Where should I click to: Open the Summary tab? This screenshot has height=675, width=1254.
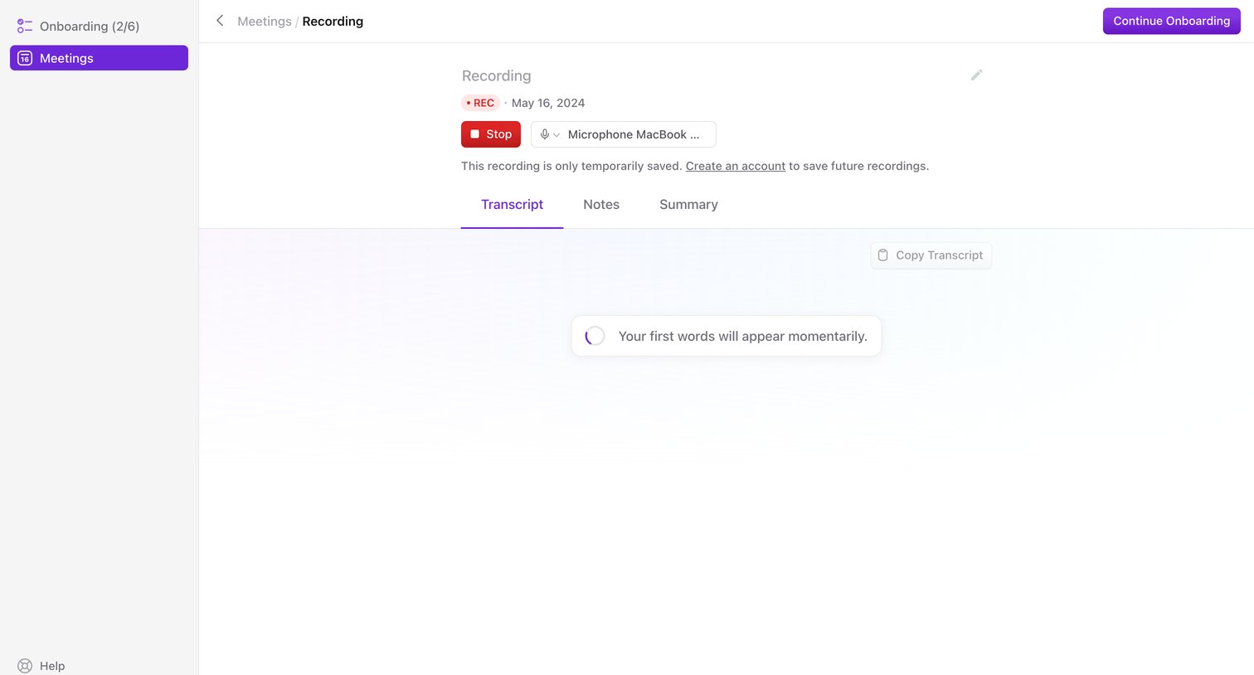[688, 205]
